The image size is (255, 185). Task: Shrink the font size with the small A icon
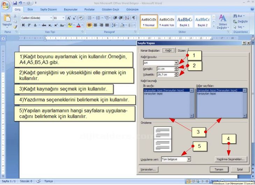(74, 18)
